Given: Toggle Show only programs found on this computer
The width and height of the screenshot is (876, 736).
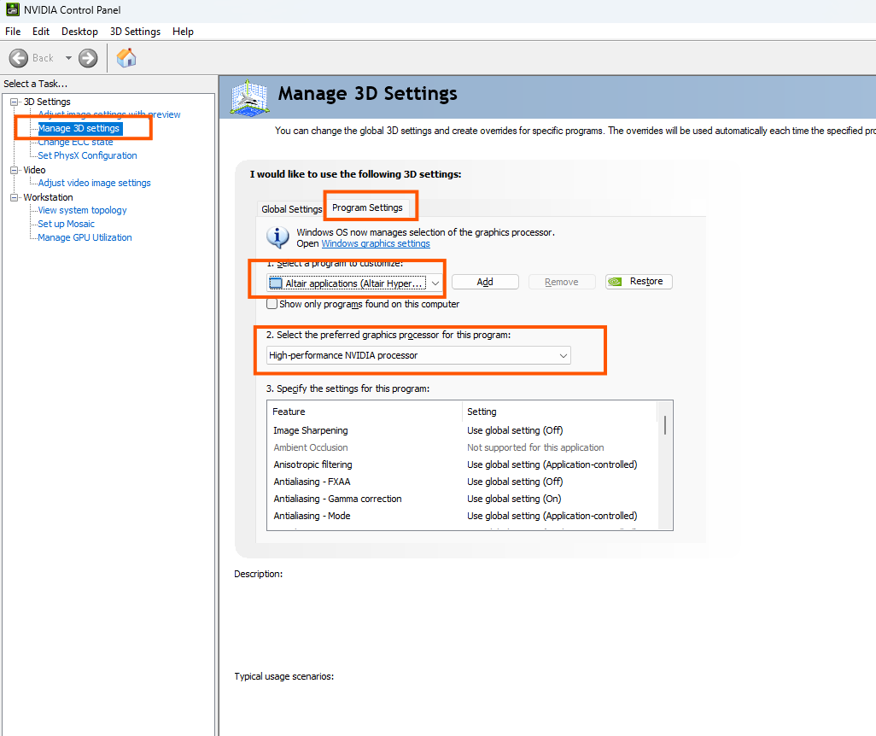Looking at the screenshot, I should coord(272,304).
